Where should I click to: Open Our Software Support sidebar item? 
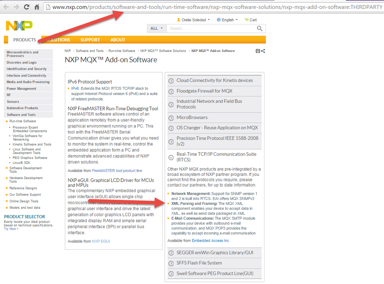pos(25,194)
